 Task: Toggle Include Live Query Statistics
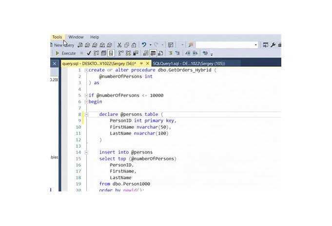click(x=128, y=53)
